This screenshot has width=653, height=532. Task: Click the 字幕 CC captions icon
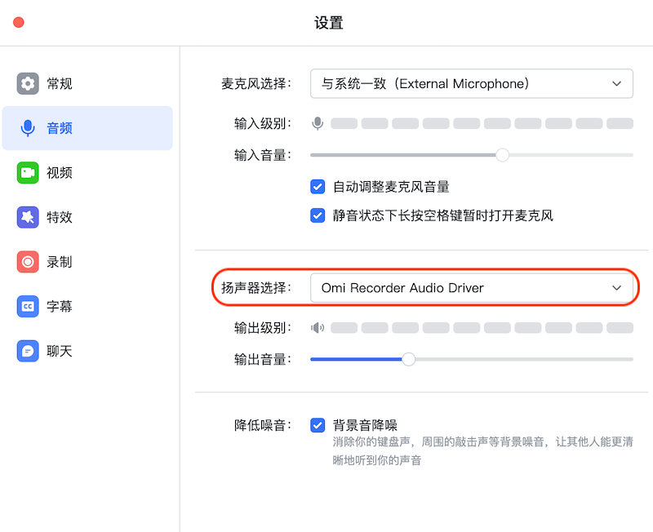[x=29, y=307]
